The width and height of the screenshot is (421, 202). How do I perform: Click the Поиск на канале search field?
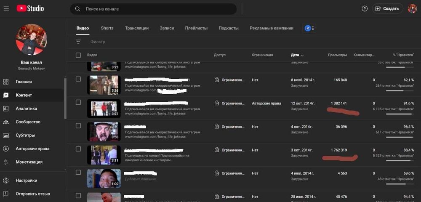coord(154,9)
